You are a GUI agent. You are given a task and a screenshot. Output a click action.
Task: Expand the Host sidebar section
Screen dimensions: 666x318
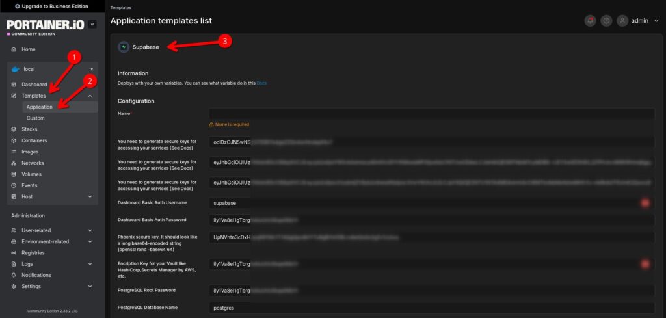tap(90, 197)
